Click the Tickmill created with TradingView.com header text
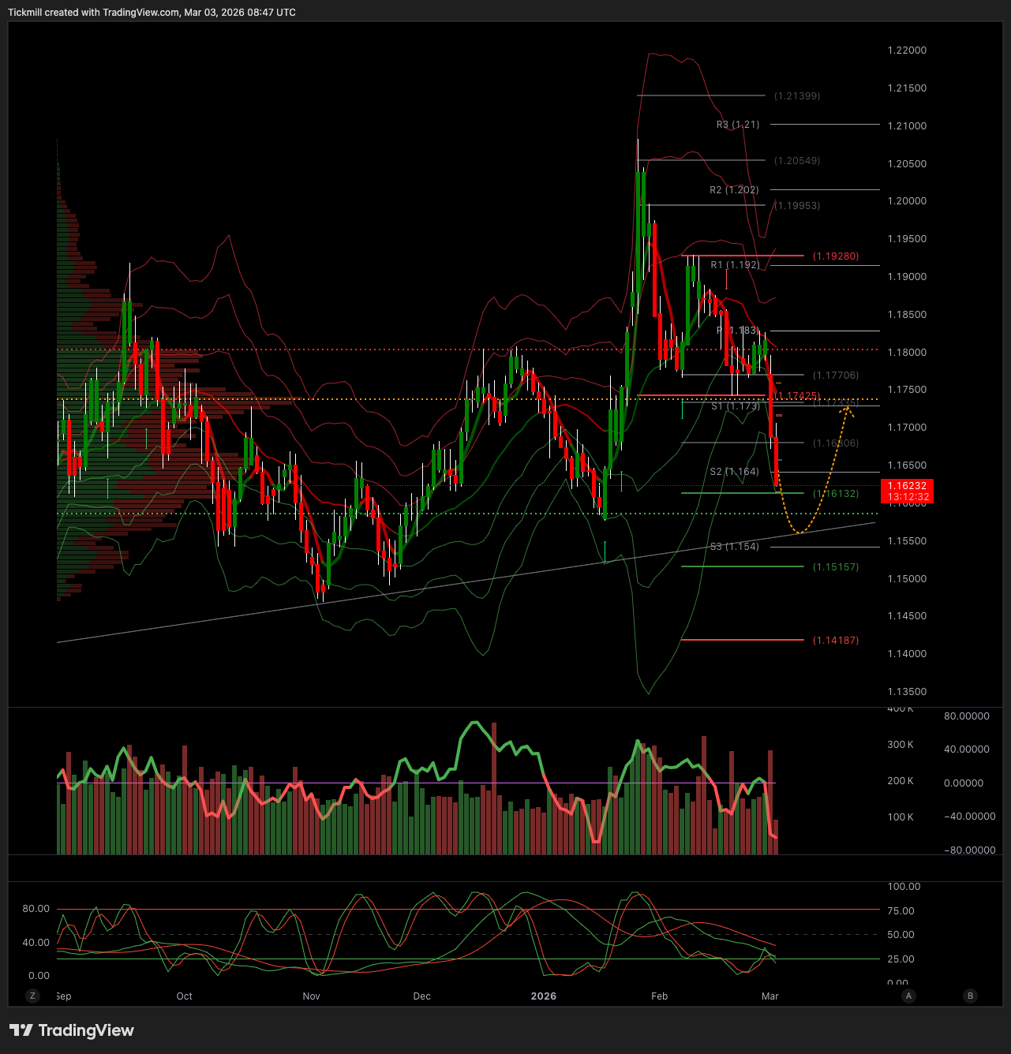1011x1054 pixels. click(152, 13)
